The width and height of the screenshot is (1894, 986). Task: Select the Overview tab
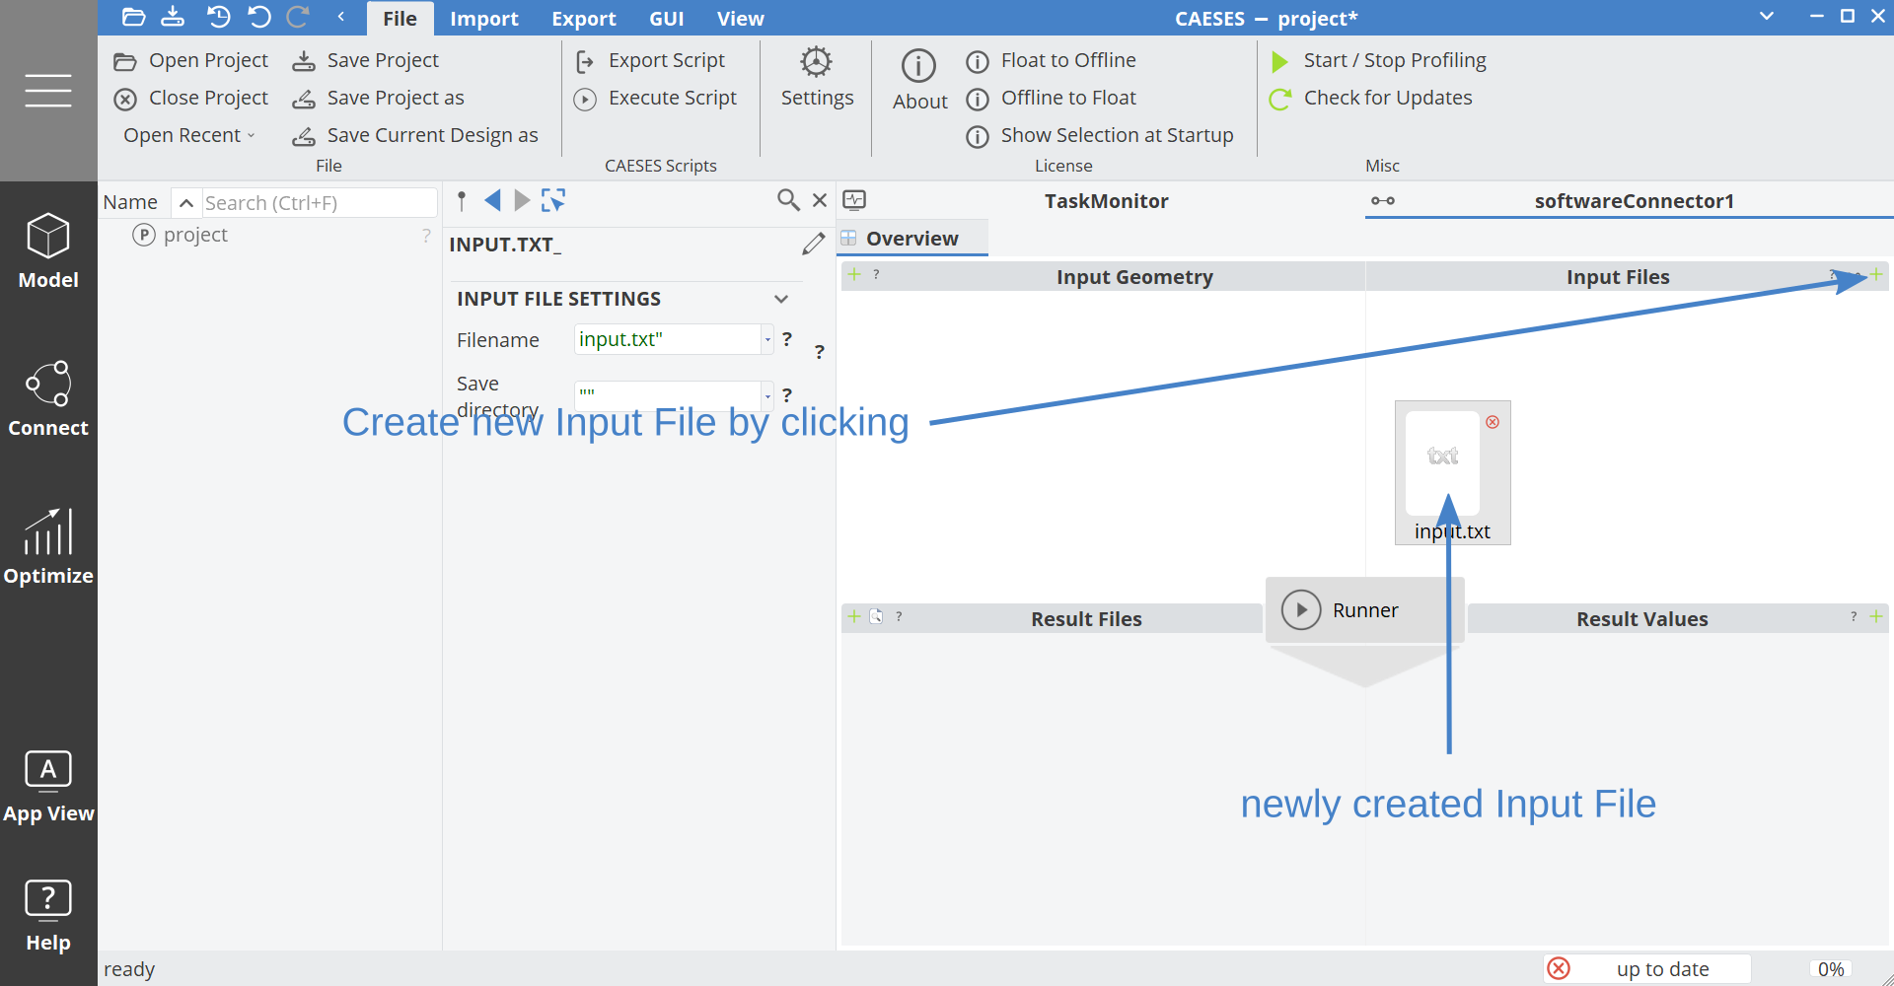911,239
